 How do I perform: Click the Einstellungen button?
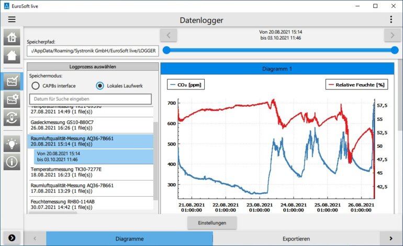(x=212, y=222)
